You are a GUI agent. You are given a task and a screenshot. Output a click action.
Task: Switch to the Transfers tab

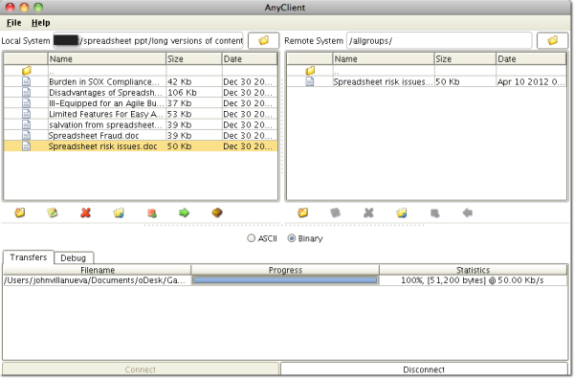pyautogui.click(x=29, y=257)
